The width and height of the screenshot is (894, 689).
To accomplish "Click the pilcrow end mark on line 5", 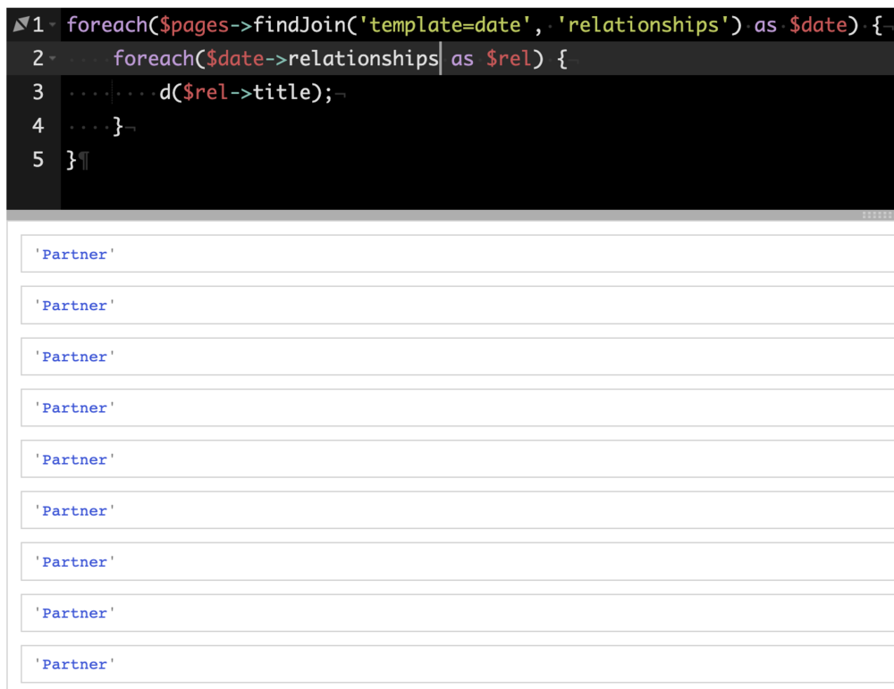I will click(84, 161).
